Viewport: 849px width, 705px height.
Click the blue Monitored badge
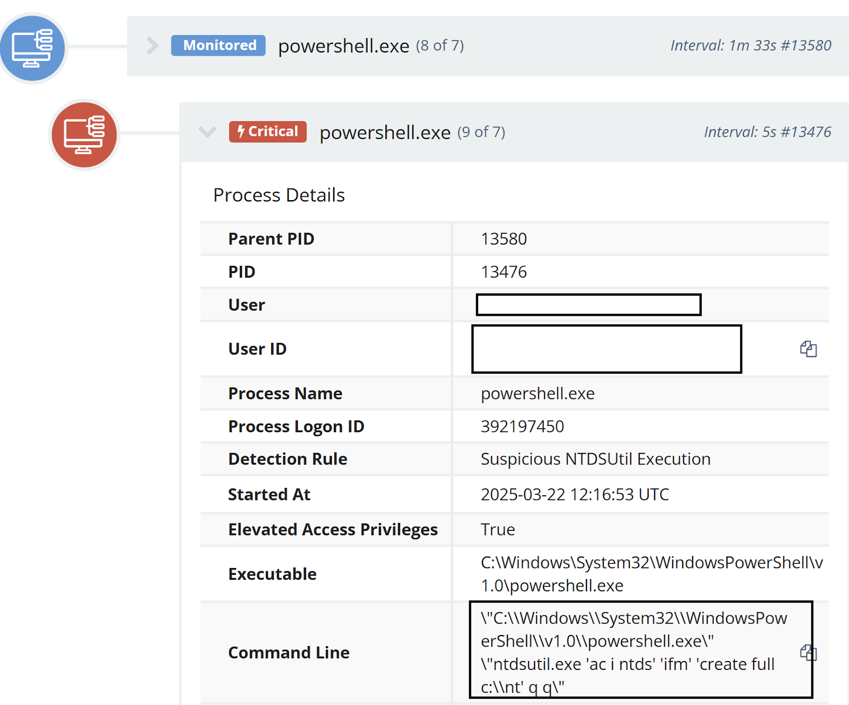tap(219, 46)
